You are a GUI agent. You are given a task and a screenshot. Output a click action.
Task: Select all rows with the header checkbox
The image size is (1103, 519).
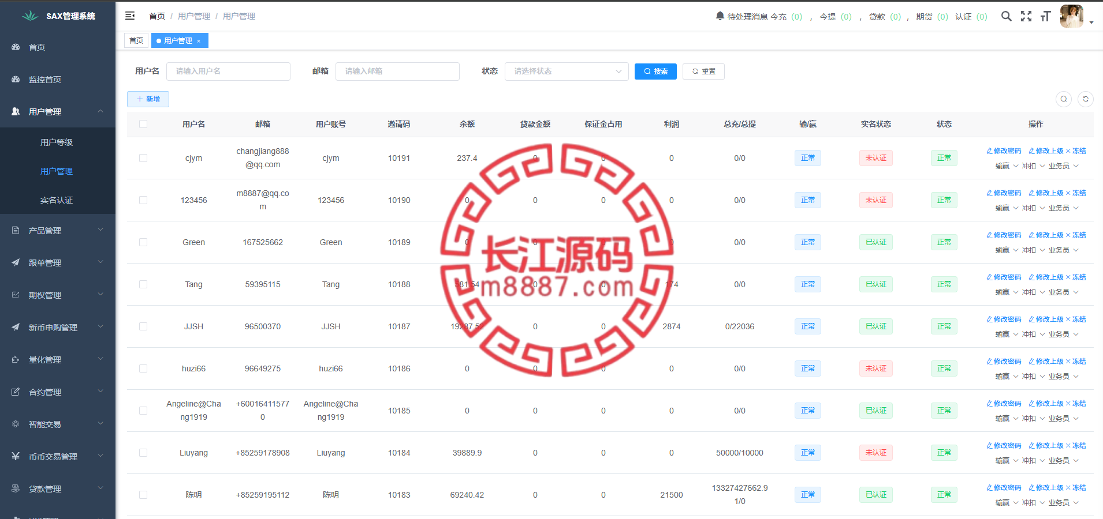pos(143,124)
